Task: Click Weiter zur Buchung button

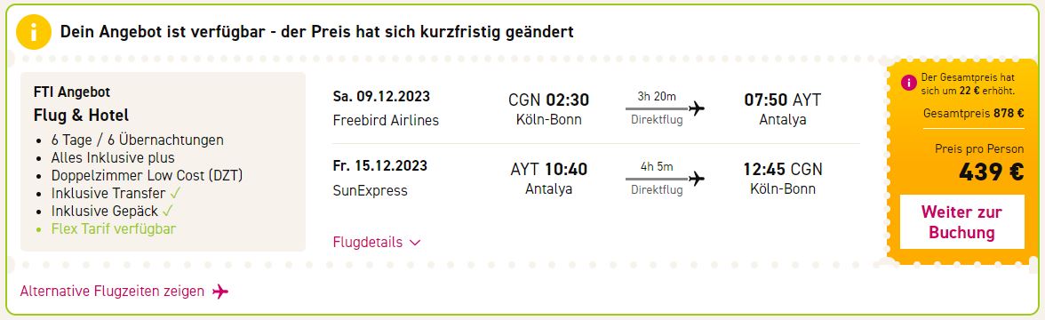Action: (961, 222)
